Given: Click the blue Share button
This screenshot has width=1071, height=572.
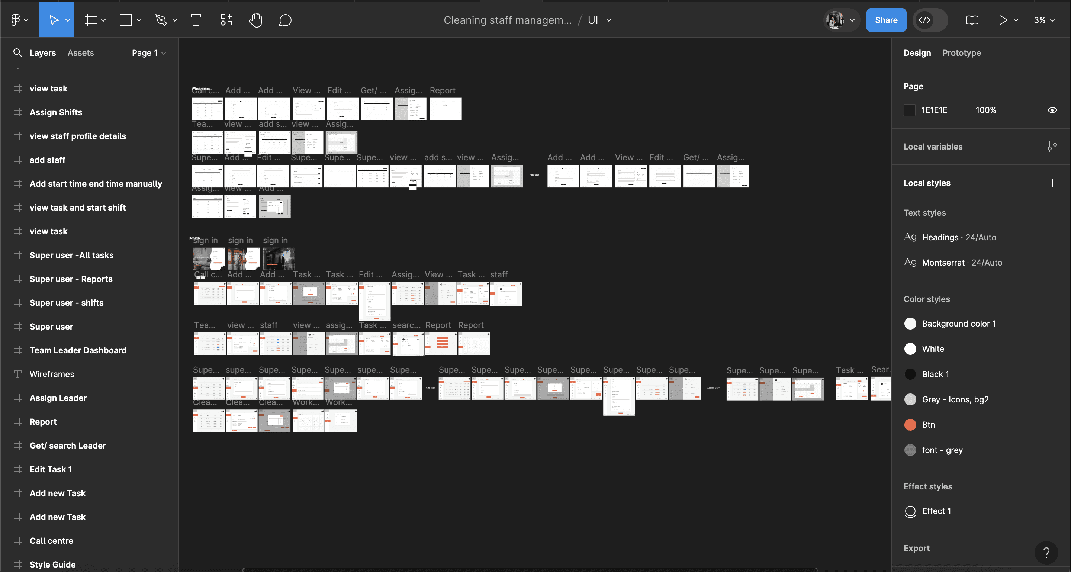Looking at the screenshot, I should (x=885, y=20).
